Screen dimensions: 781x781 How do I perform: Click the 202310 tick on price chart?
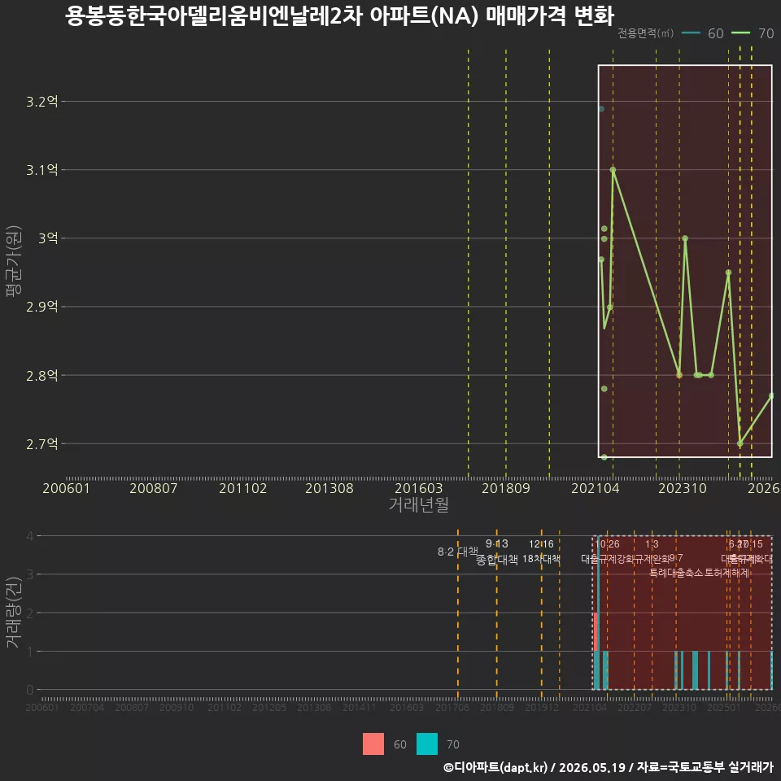[x=683, y=488]
